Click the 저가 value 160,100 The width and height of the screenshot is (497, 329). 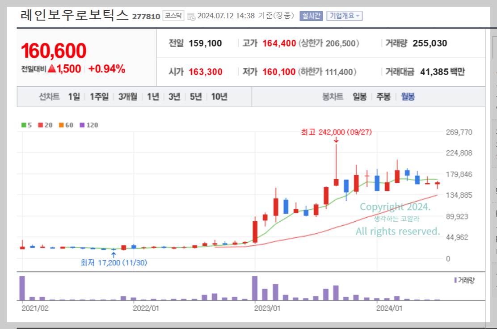click(279, 72)
